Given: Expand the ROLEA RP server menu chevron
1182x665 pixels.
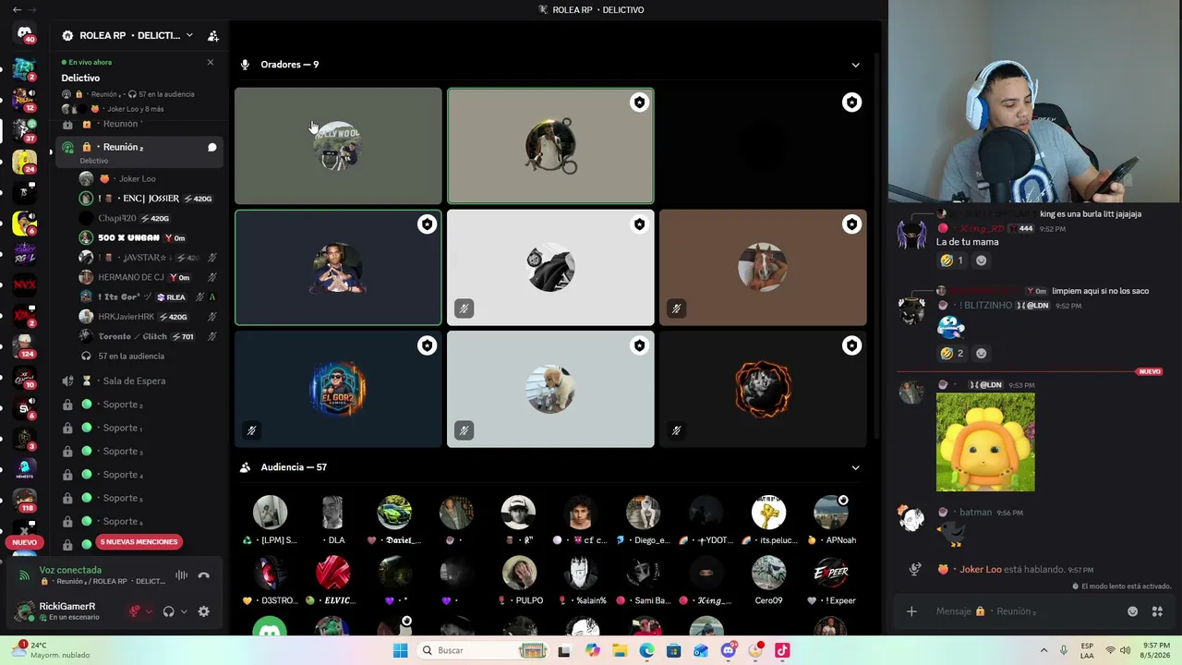Looking at the screenshot, I should click(189, 35).
